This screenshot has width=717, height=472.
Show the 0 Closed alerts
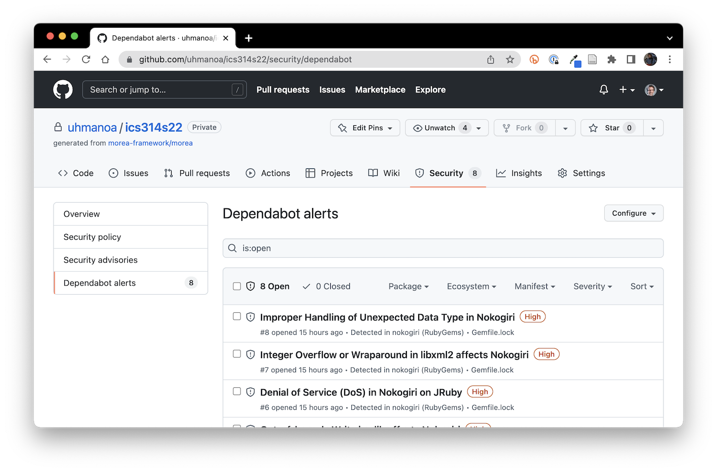(327, 286)
